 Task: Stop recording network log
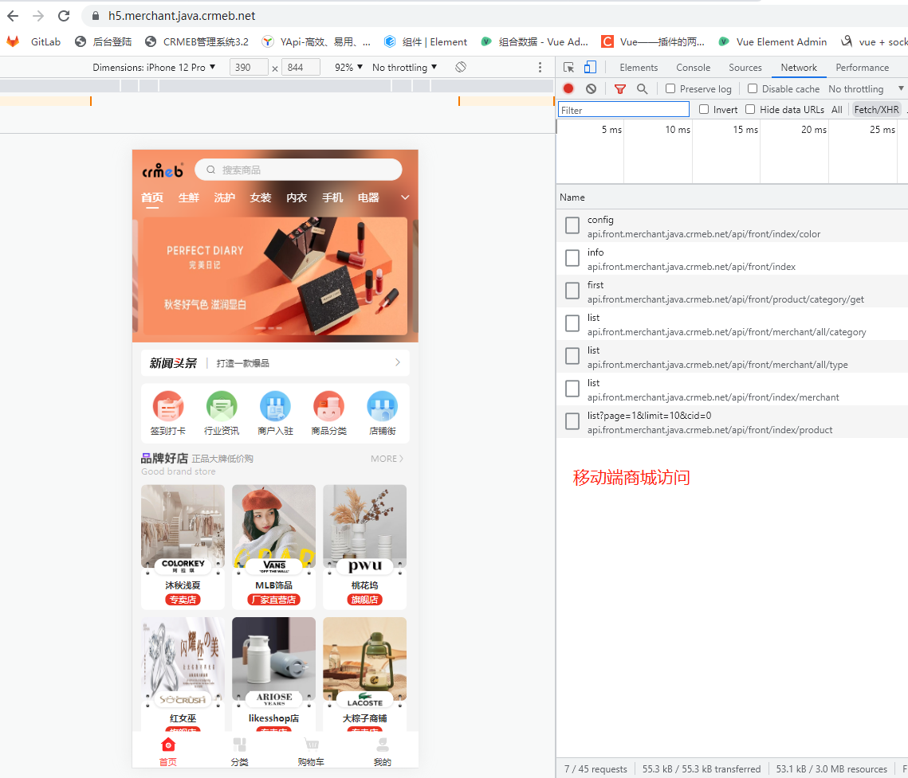(x=568, y=88)
